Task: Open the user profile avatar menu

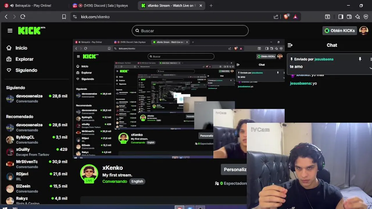Action: [x=364, y=30]
